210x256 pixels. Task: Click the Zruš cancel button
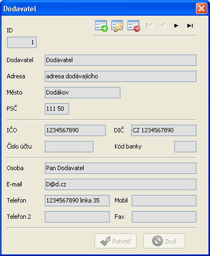tap(164, 241)
